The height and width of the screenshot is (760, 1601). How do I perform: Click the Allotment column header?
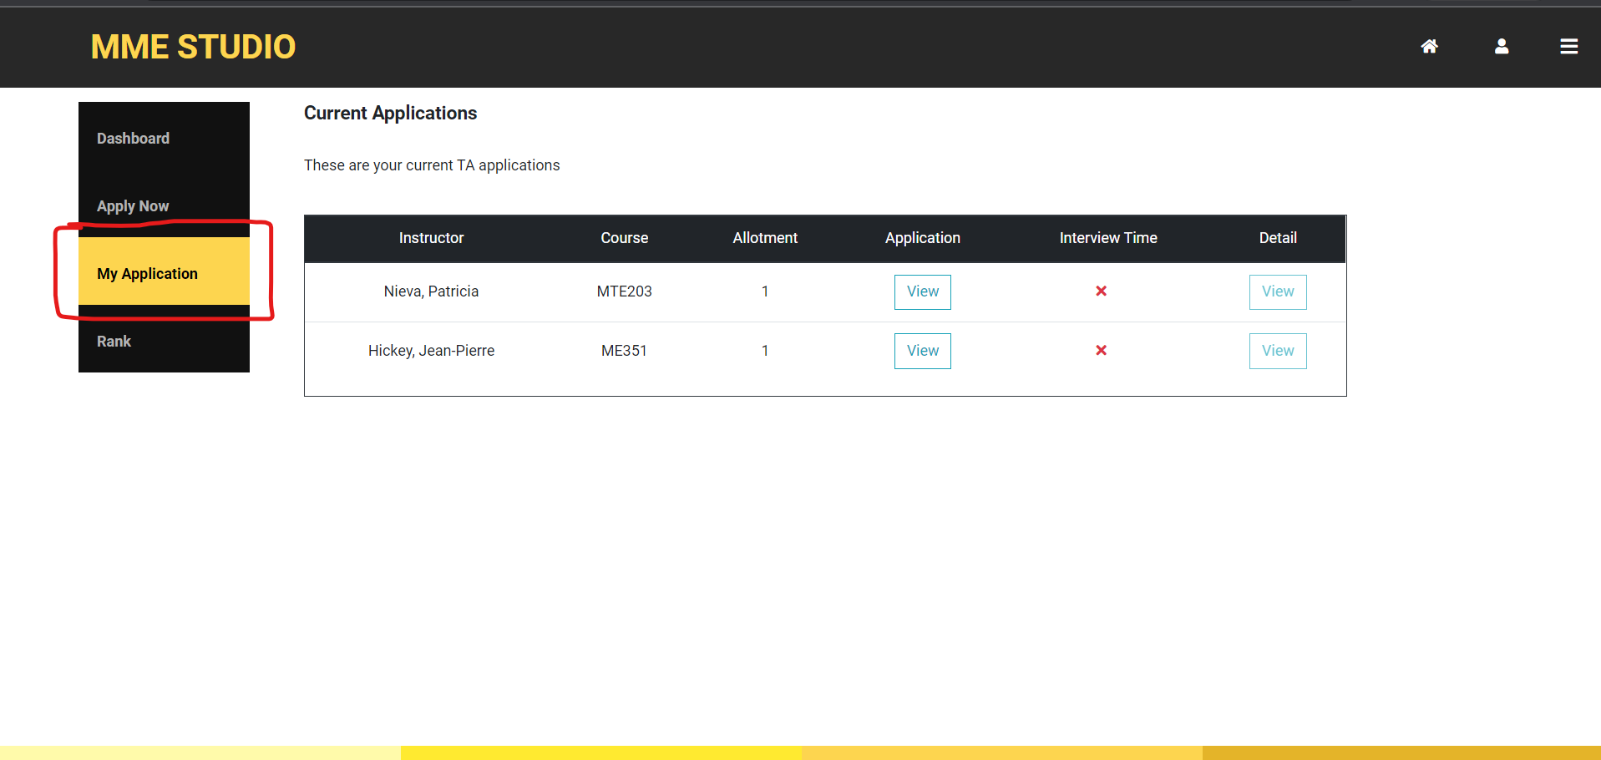[764, 238]
